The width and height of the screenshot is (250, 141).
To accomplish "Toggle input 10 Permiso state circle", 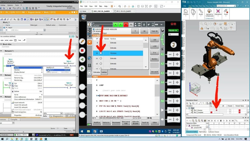I will pyautogui.click(x=101, y=53).
